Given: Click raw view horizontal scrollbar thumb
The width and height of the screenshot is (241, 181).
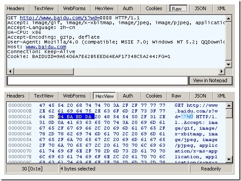Looking at the screenshot, I should (44, 71).
